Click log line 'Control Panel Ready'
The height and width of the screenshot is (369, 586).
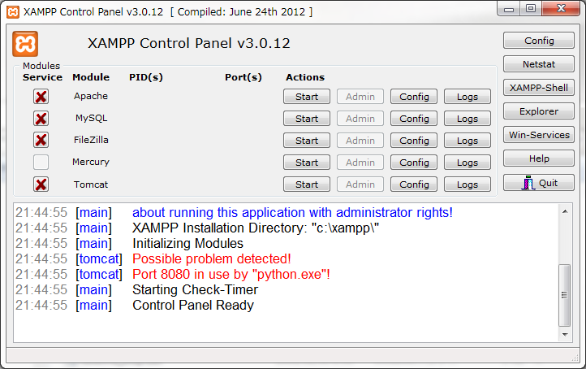193,305
